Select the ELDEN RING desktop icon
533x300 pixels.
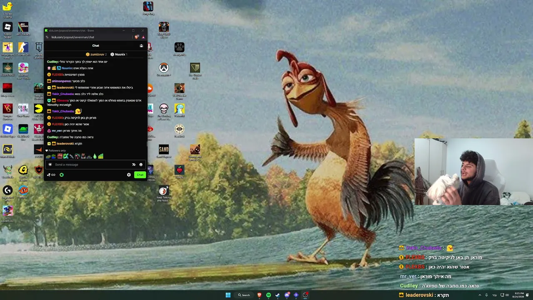point(7,69)
